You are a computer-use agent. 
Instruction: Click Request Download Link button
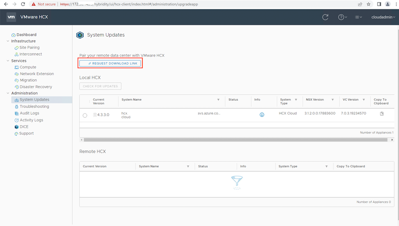click(110, 63)
